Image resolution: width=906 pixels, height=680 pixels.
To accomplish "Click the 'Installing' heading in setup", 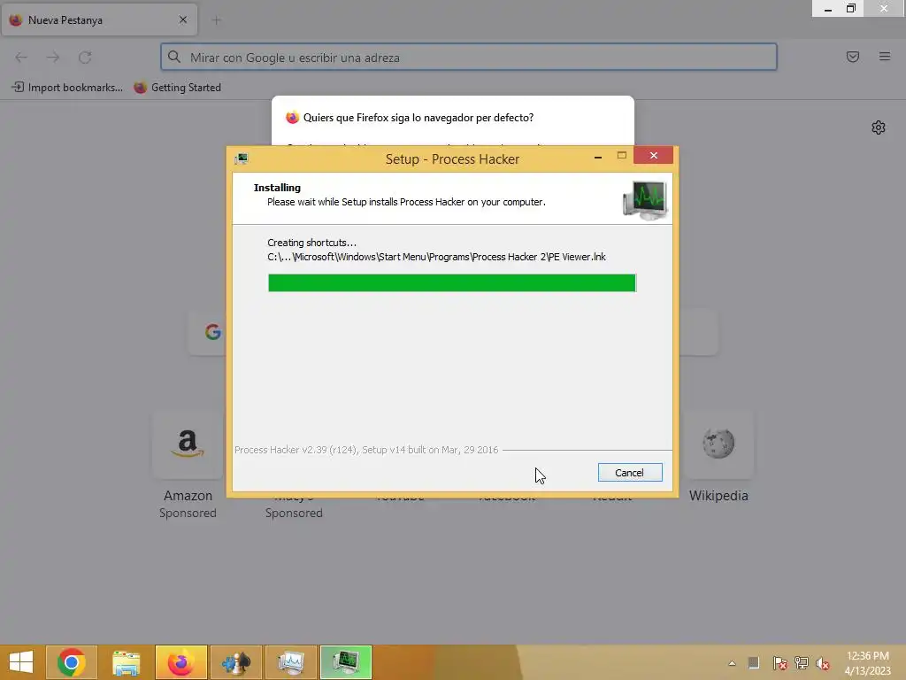I will [x=277, y=188].
